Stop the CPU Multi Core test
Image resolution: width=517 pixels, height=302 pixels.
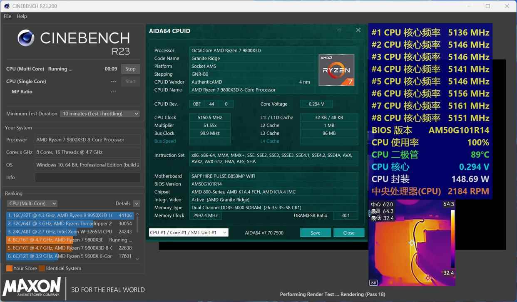(130, 69)
